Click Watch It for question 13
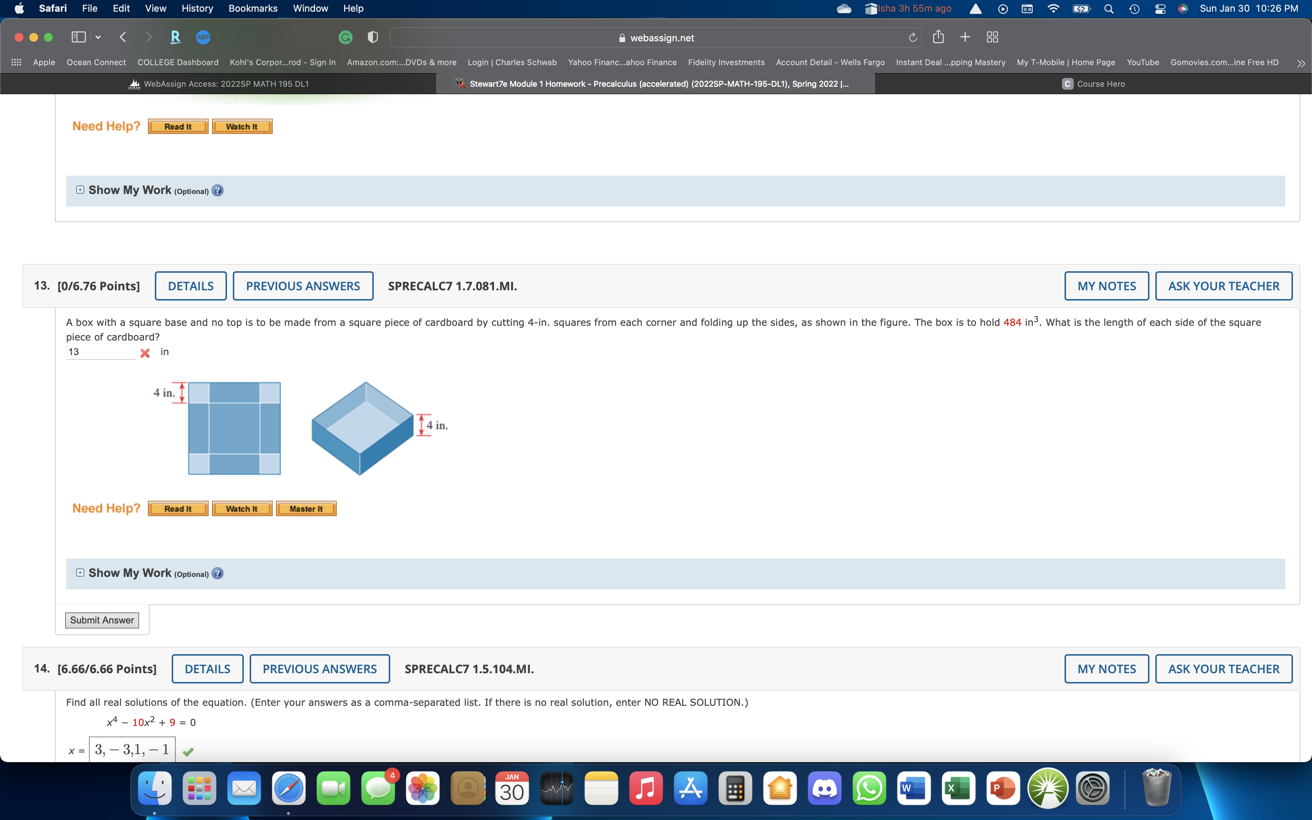The width and height of the screenshot is (1312, 820). click(x=242, y=508)
